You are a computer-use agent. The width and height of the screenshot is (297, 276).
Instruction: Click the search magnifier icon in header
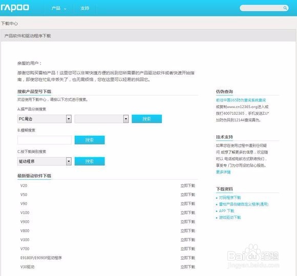285,8
